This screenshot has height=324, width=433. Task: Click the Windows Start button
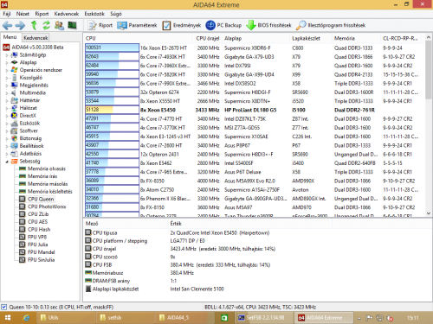point(8,318)
